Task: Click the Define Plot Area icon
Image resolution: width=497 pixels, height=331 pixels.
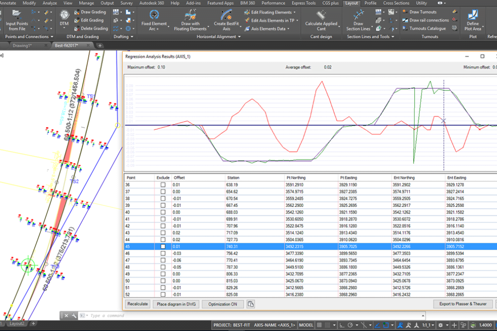Action: point(472,15)
